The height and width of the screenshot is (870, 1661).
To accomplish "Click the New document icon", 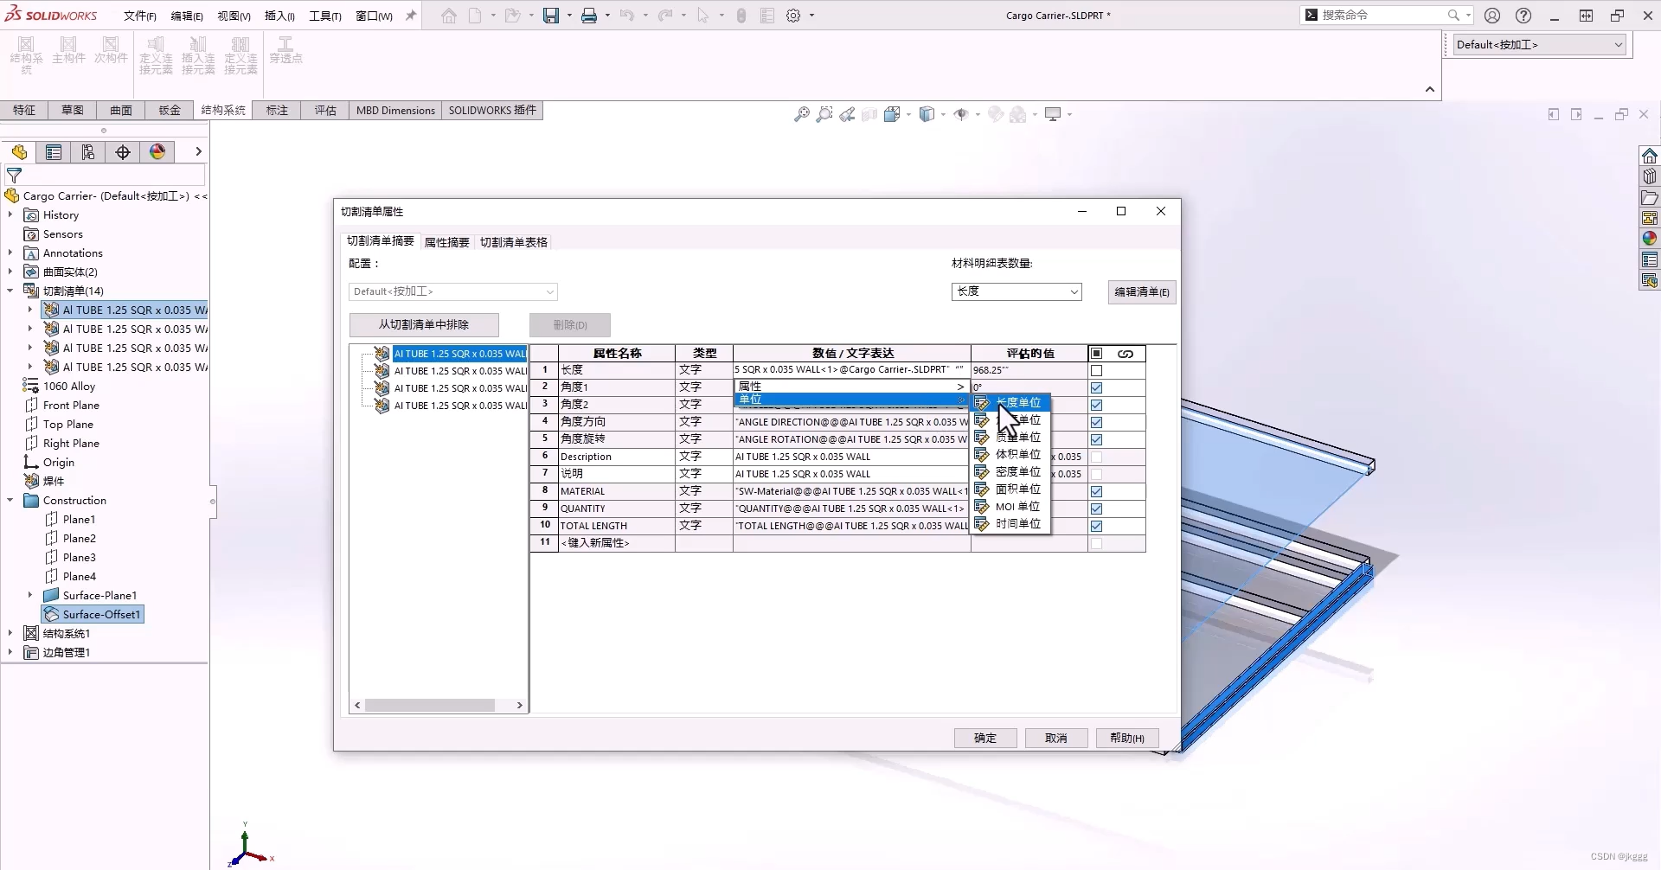I will point(475,16).
